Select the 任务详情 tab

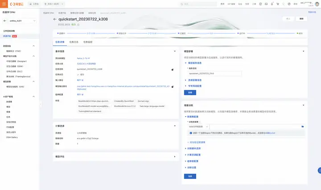pyautogui.click(x=60, y=42)
